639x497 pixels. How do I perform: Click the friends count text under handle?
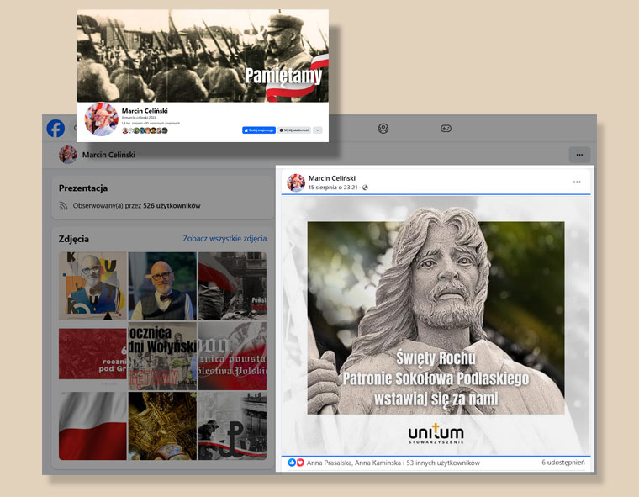pos(151,123)
